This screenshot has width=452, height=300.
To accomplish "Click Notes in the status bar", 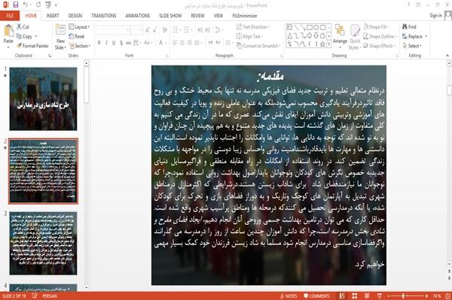I will click(x=289, y=296).
